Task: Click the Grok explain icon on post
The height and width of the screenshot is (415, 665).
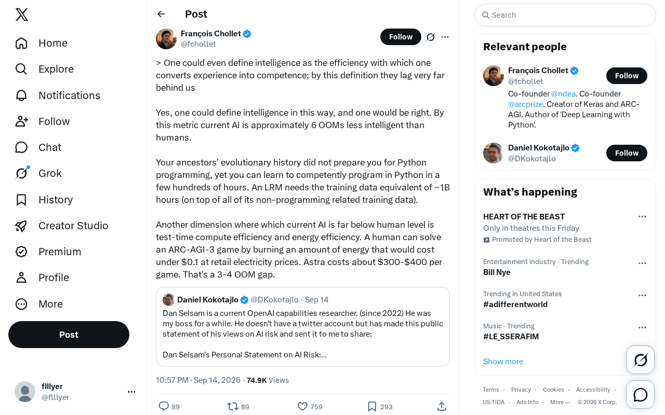Action: click(431, 37)
